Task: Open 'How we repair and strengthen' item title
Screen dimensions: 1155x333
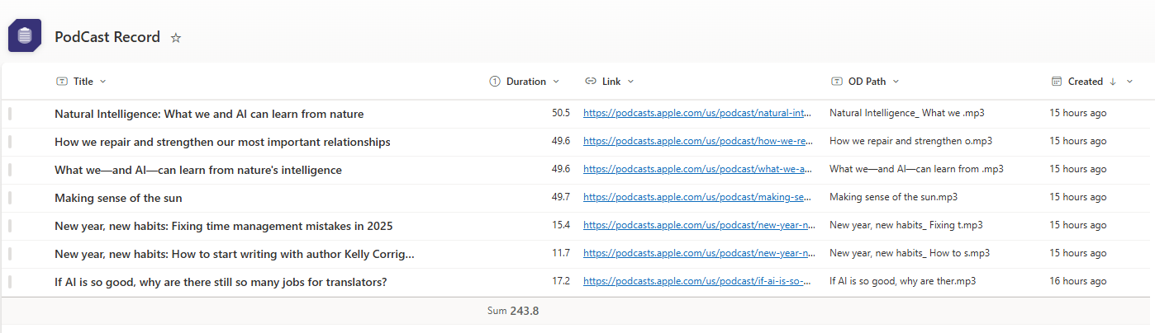Action: pyautogui.click(x=222, y=142)
